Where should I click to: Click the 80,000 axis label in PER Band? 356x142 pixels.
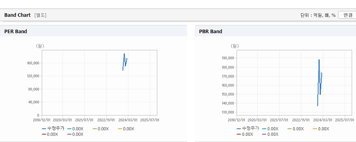coord(34,89)
